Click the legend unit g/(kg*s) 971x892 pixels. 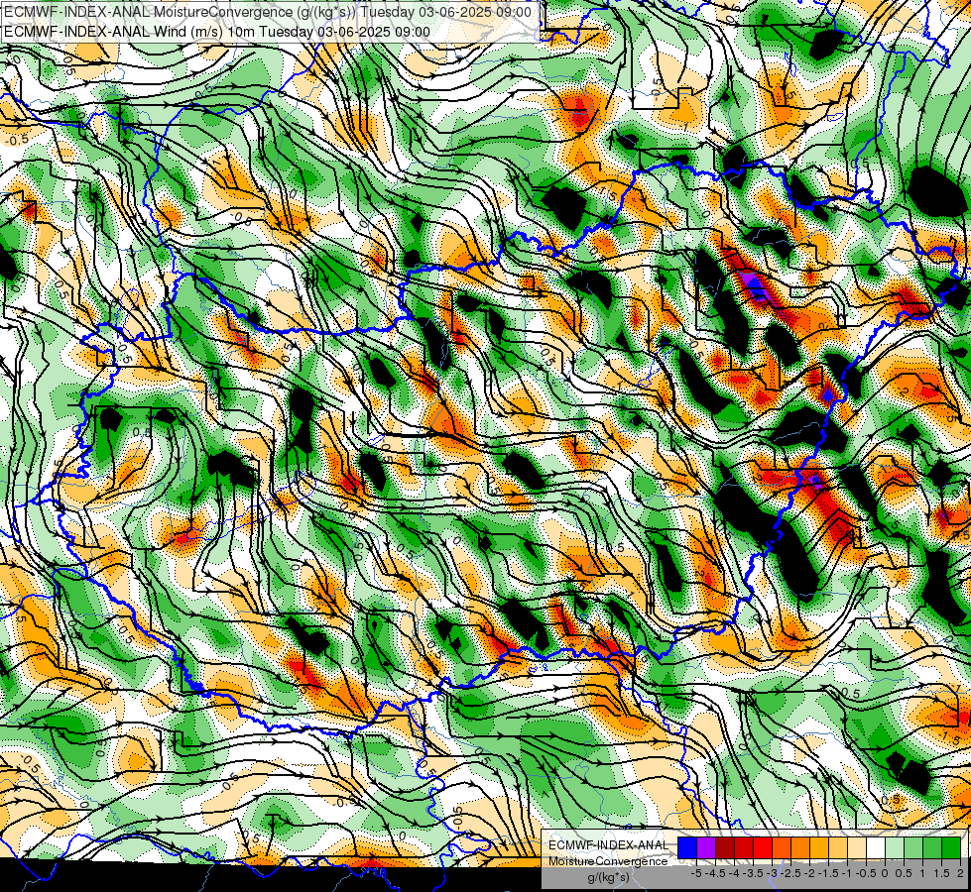pos(608,877)
